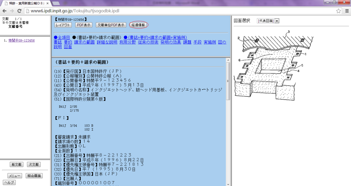Click the document pane scrollbar up arrow
This screenshot has width=351, height=186.
click(x=228, y=60)
